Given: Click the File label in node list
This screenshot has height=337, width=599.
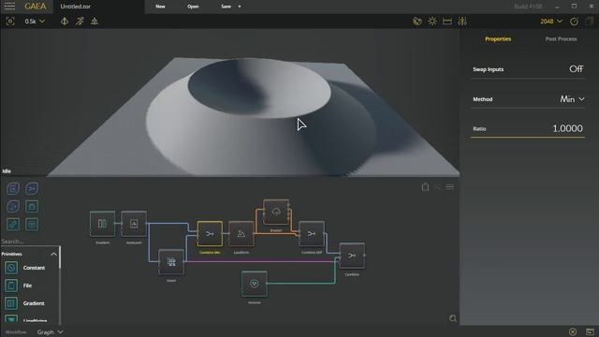Looking at the screenshot, I should (x=27, y=286).
